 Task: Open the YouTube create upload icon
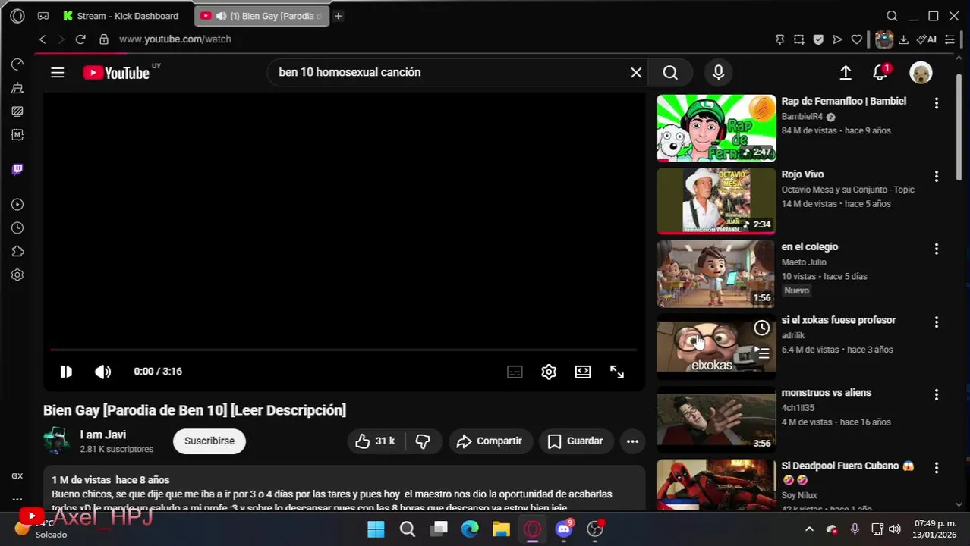[x=846, y=73]
